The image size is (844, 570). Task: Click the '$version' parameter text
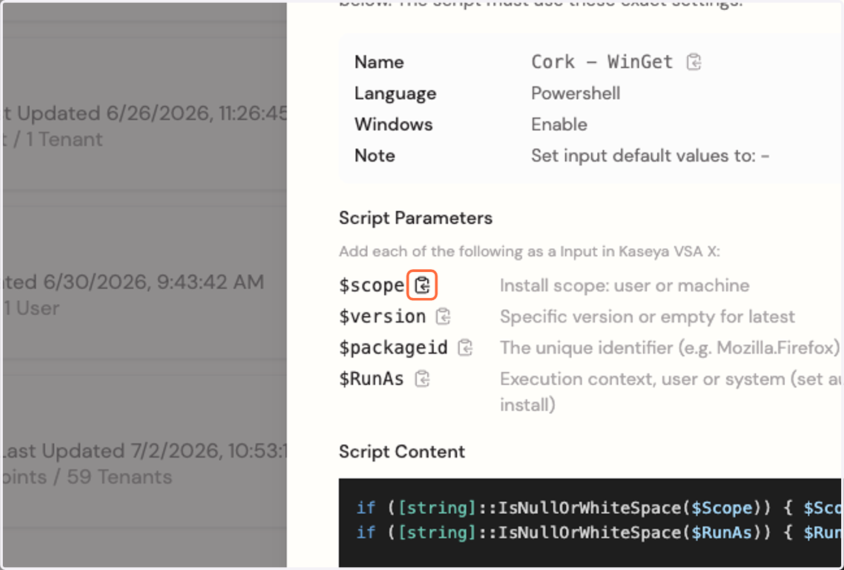tap(383, 316)
